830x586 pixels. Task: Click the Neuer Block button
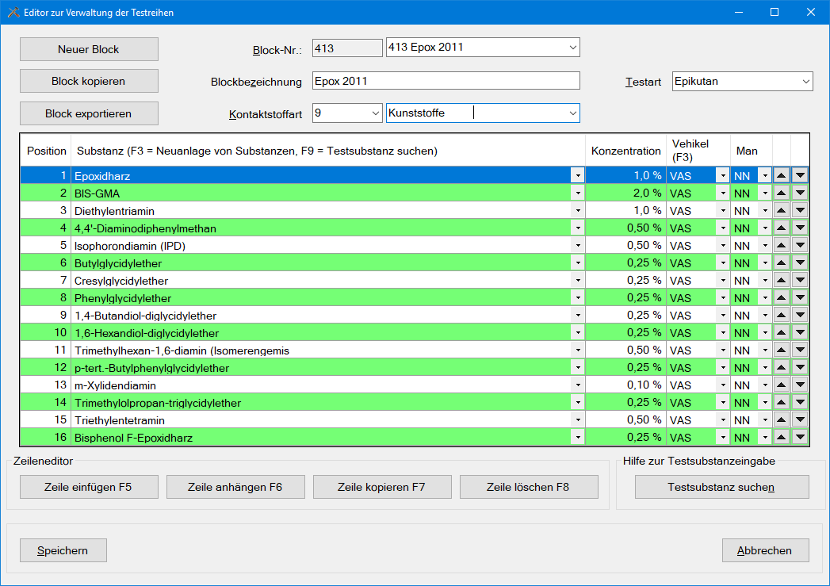pos(89,49)
